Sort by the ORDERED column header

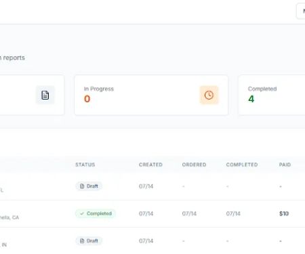194,165
